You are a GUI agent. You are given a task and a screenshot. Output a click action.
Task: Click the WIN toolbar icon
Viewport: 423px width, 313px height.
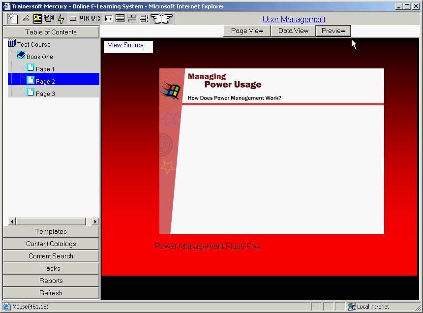tap(84, 18)
